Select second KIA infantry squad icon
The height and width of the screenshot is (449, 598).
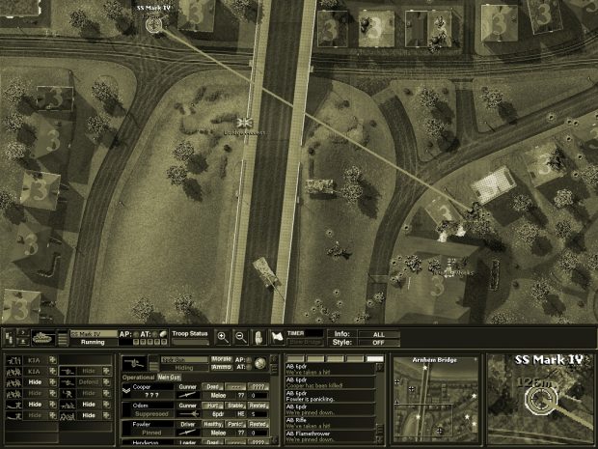[14, 371]
